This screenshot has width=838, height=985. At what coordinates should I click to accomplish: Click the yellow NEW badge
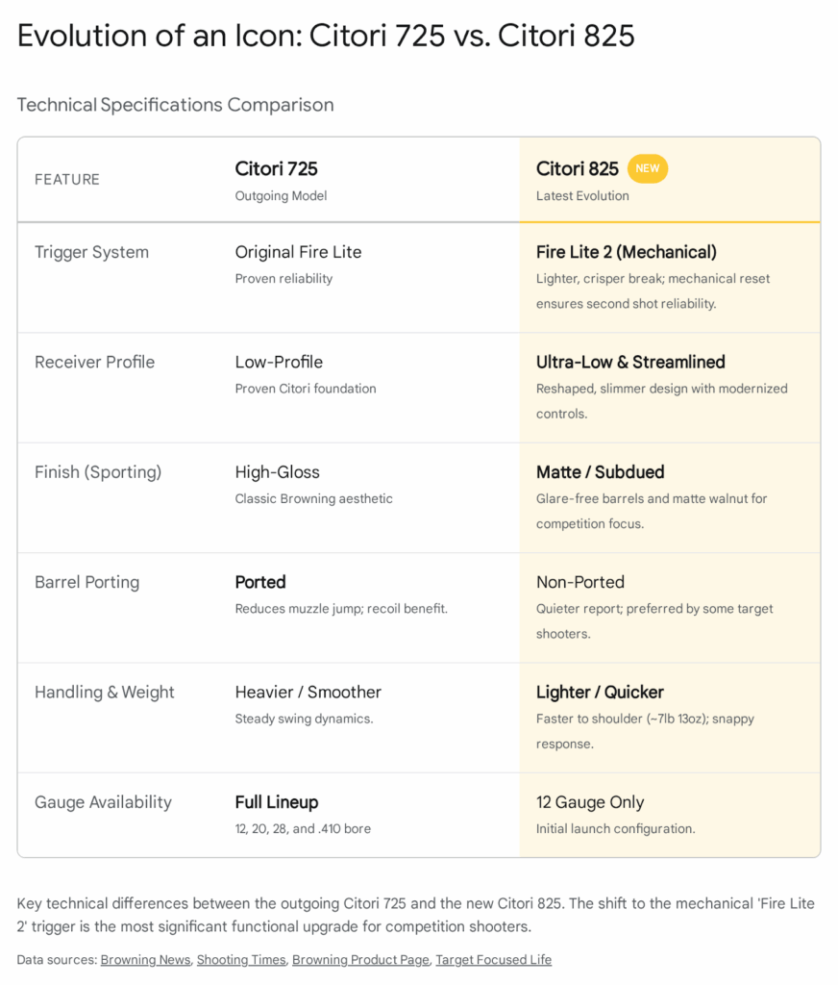click(x=648, y=168)
